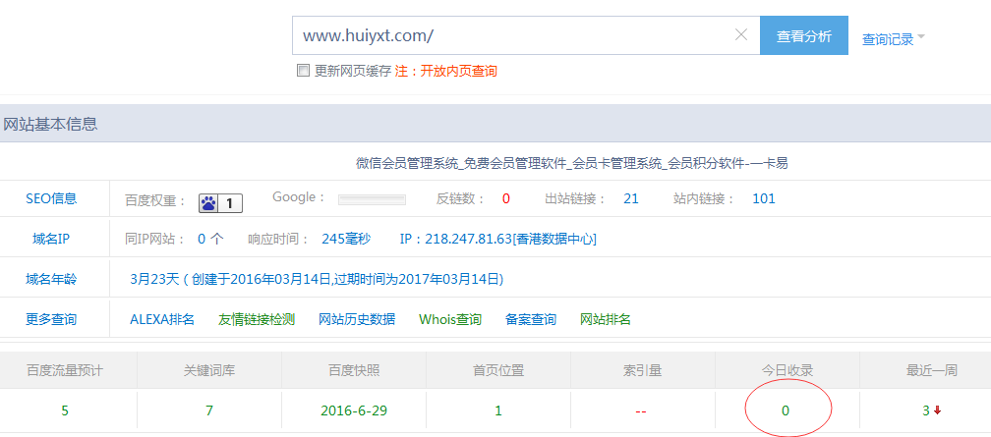This screenshot has width=991, height=437.
Task: Click the 百度流量预计 column header
Action: (65, 370)
